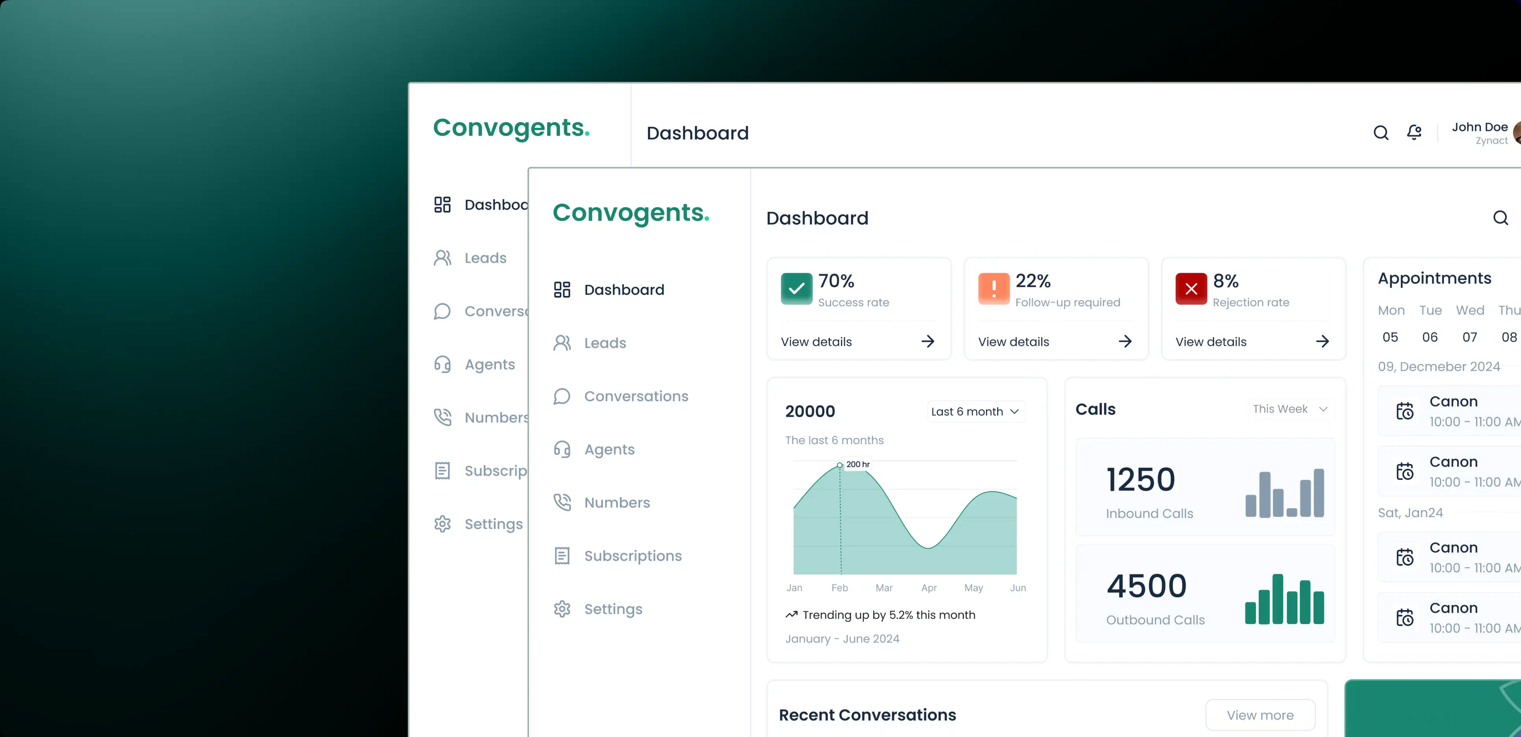Click the Conversations chat bubble icon in front sidebar

561,396
